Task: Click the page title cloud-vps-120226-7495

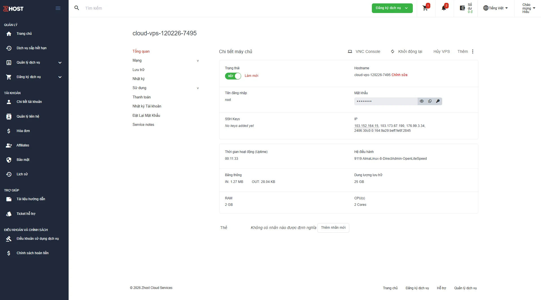Action: click(165, 33)
